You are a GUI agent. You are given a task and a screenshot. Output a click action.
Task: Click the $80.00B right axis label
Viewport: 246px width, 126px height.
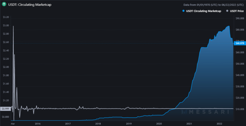[x=240, y=30]
